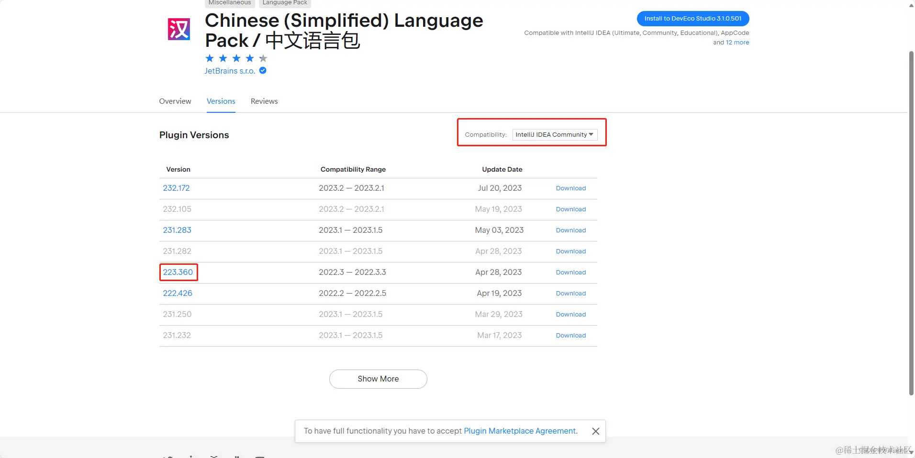Click the Chinese (Simplified) Language Pack title
915x458 pixels.
(x=344, y=31)
